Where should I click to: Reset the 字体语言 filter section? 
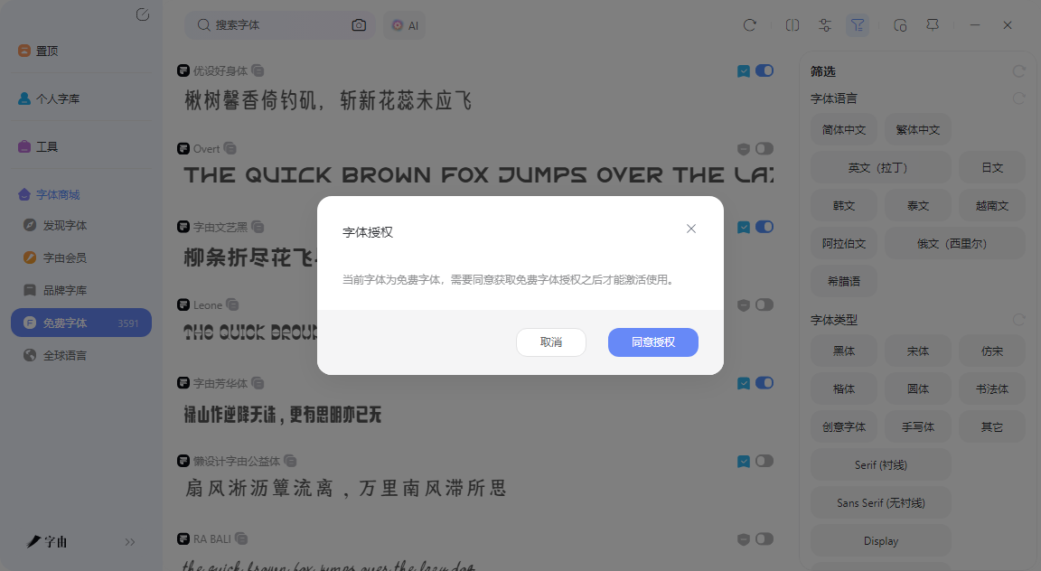1018,98
